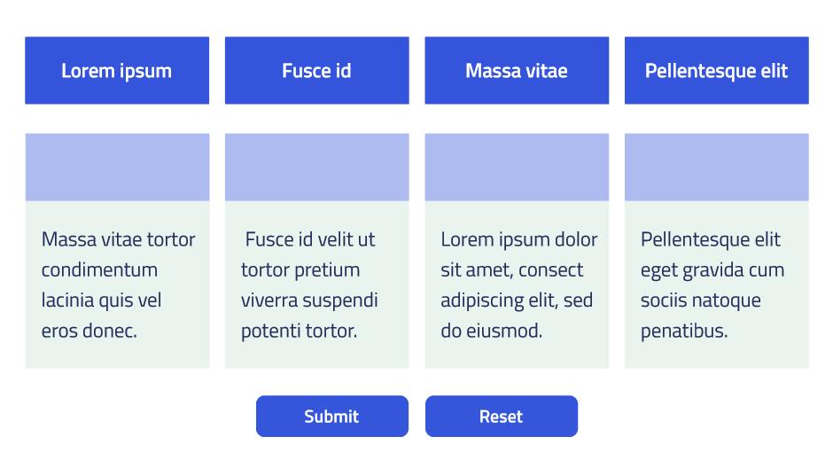Select the lavender block under Fusce id header
This screenshot has width=833, height=468.
tap(317, 168)
